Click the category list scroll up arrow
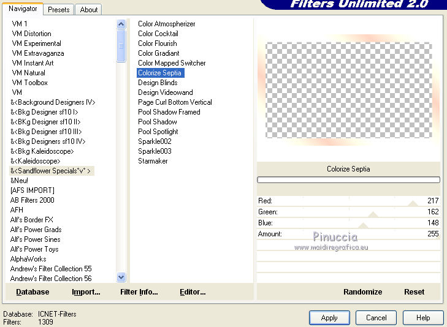Screen dimensions: 447x327 point(121,24)
